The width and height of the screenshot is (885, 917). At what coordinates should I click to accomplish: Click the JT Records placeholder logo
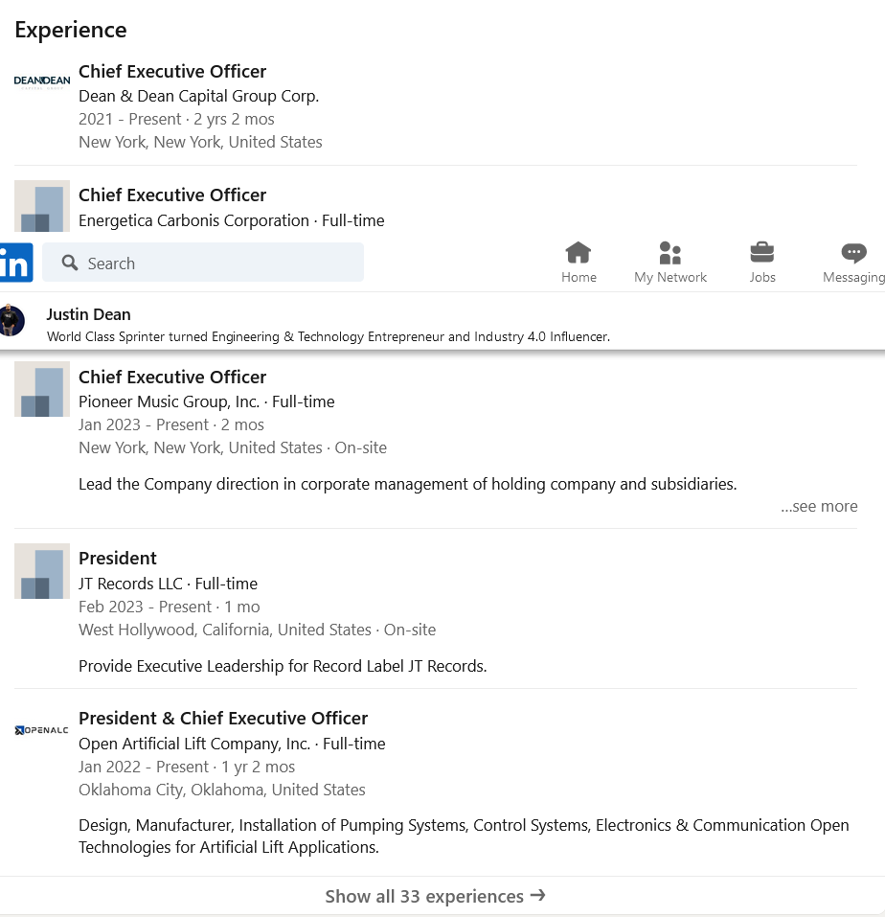pyautogui.click(x=42, y=571)
